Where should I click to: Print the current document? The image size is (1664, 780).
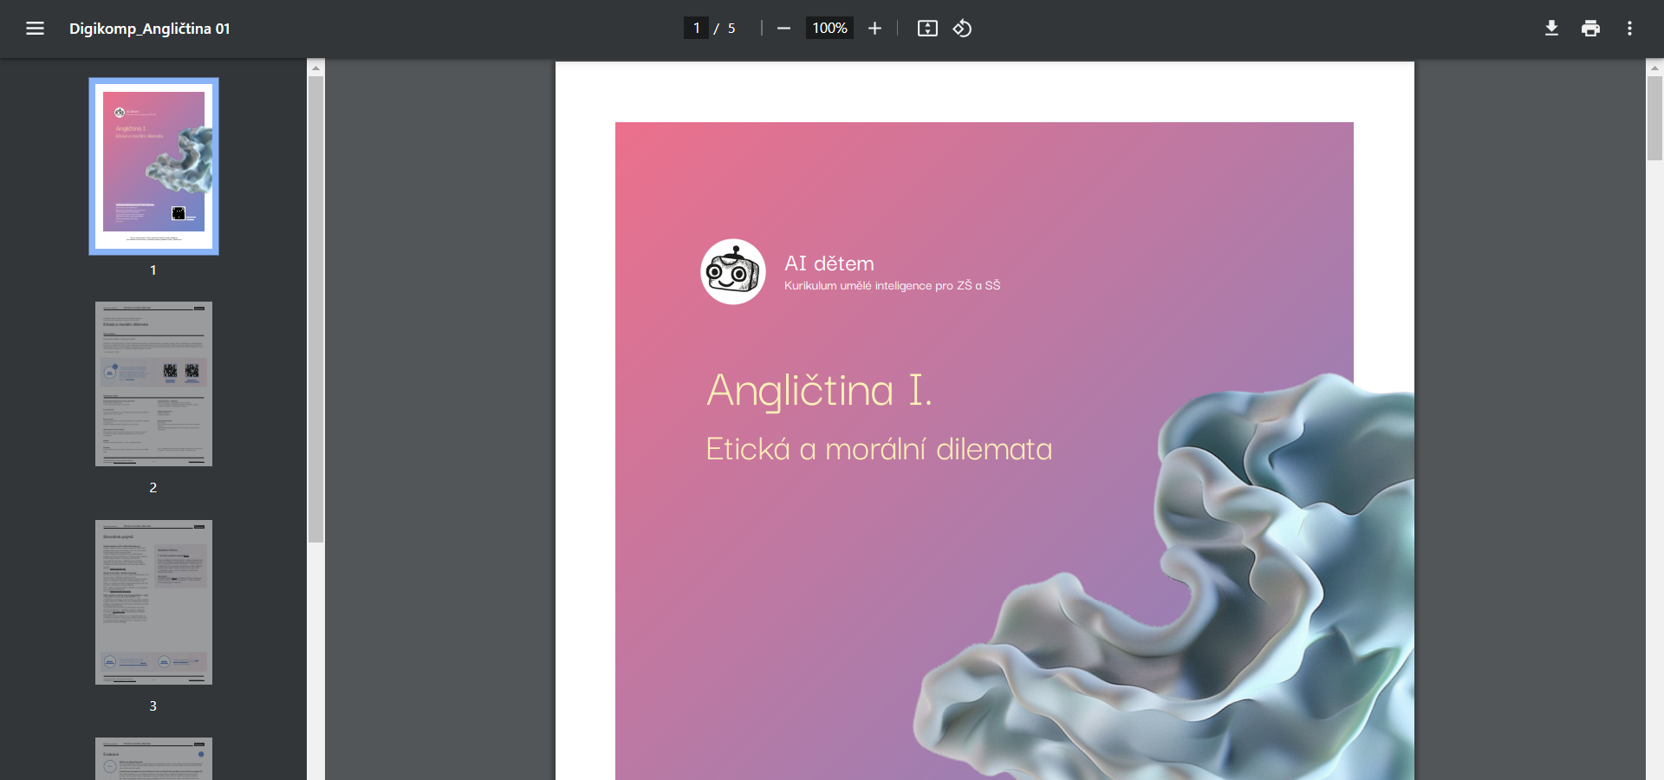[1590, 28]
